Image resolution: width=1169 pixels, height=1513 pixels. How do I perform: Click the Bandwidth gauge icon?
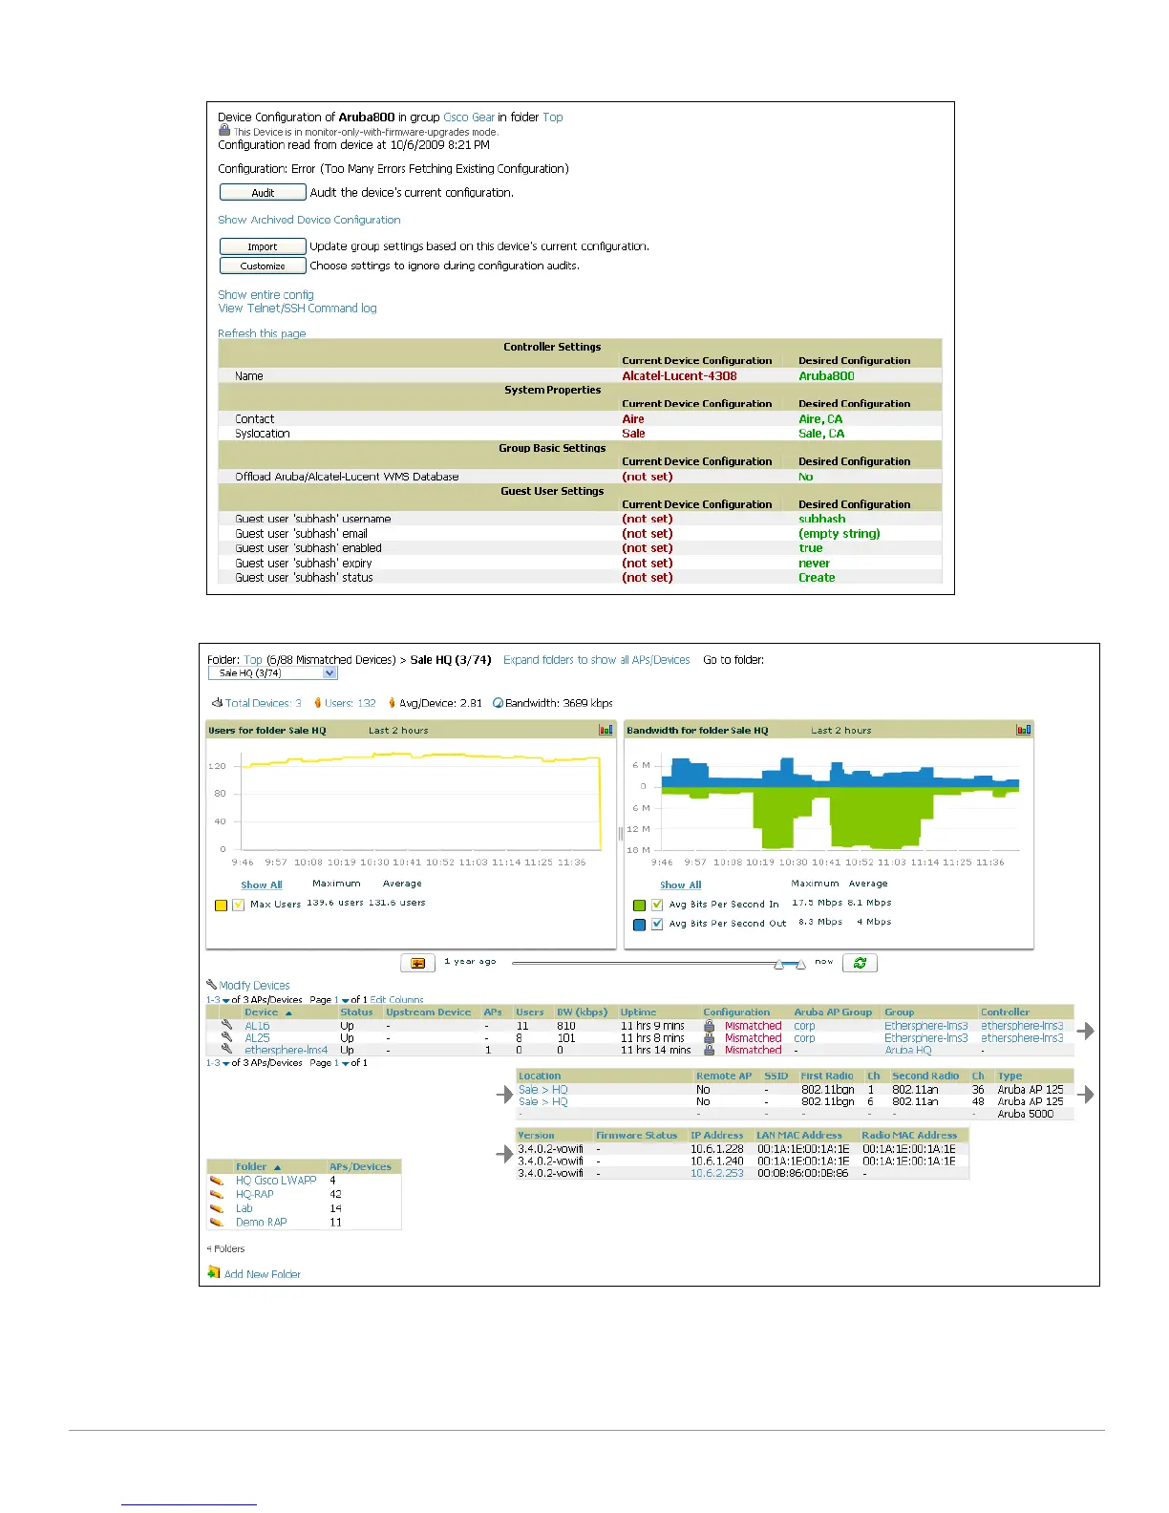coord(498,702)
